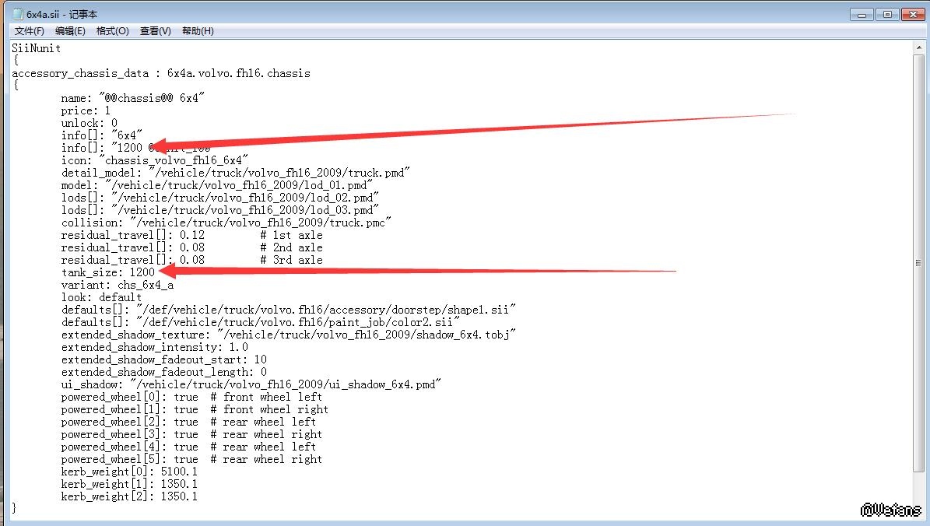The image size is (930, 526).
Task: Click the powered_wheel[2] line
Action: 188,422
